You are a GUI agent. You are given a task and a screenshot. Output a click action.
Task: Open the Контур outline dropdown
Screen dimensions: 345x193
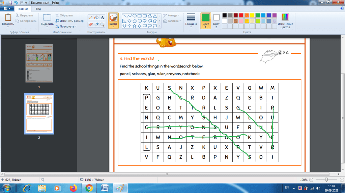coord(172,15)
